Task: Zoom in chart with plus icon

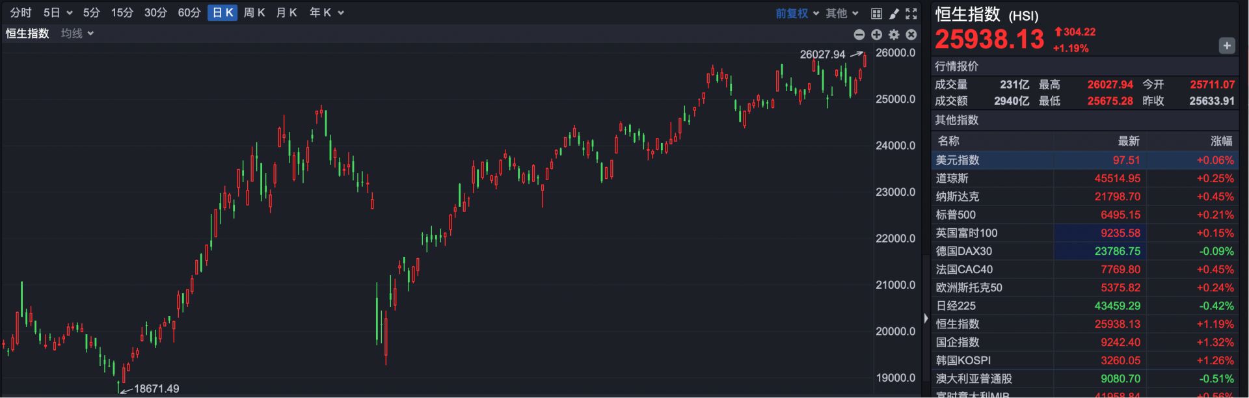Action: click(876, 34)
